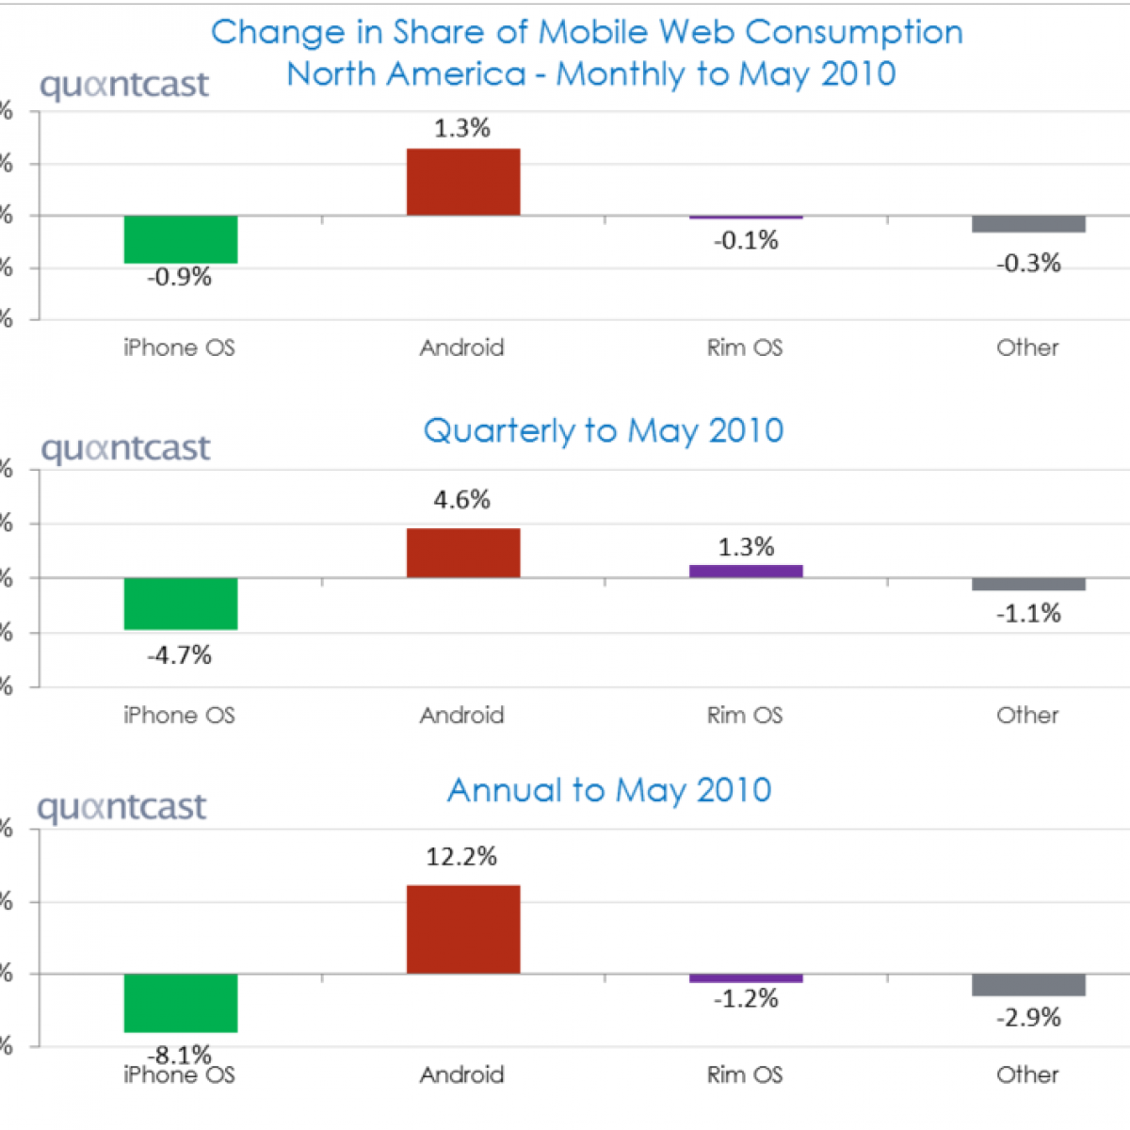Click the 12.2% data label

point(461,856)
